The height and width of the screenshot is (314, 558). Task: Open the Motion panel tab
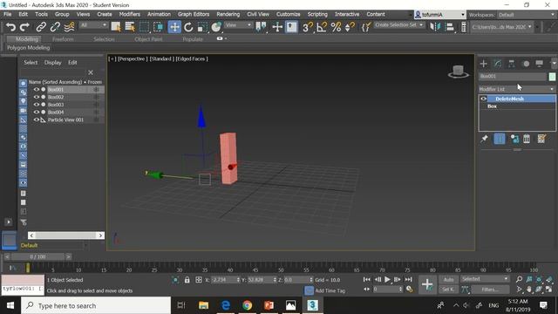point(526,64)
